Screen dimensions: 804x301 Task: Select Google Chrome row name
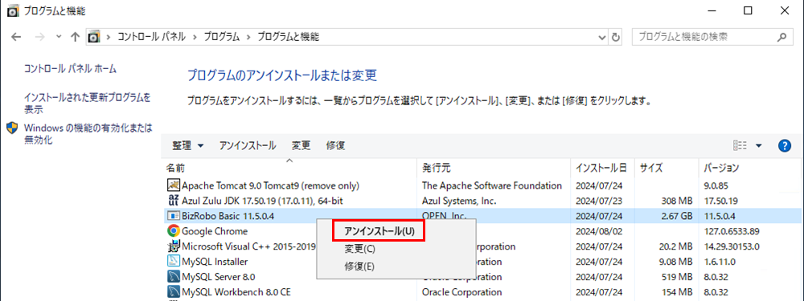click(215, 231)
